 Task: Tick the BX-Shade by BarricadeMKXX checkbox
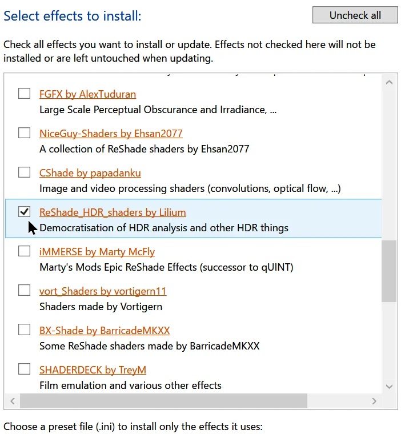(24, 329)
